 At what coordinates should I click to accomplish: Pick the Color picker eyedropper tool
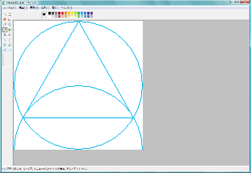[x=4, y=25]
